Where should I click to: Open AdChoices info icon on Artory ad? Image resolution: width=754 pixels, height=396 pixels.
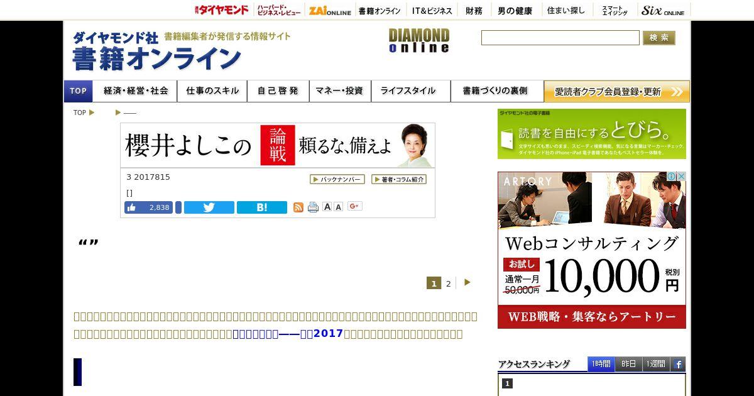pos(671,177)
